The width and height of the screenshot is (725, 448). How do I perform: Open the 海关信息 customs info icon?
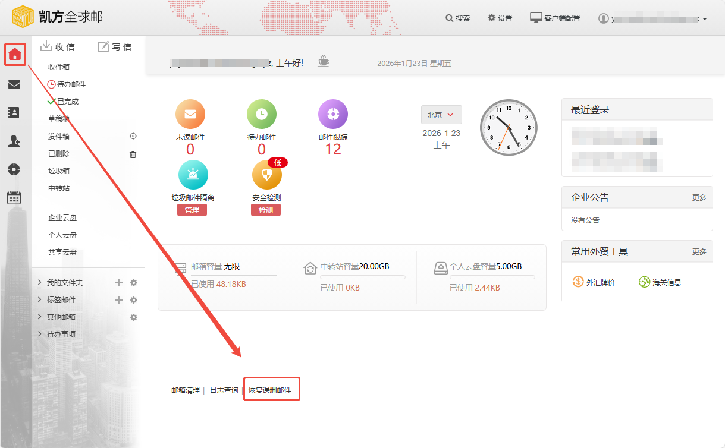[643, 282]
